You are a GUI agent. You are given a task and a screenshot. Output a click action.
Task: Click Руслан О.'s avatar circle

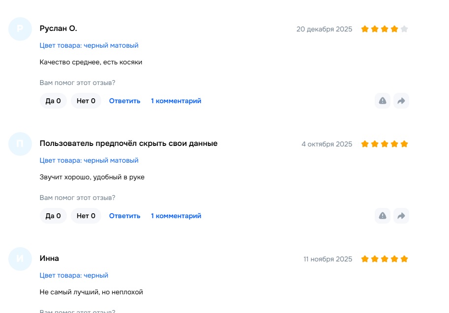click(20, 29)
